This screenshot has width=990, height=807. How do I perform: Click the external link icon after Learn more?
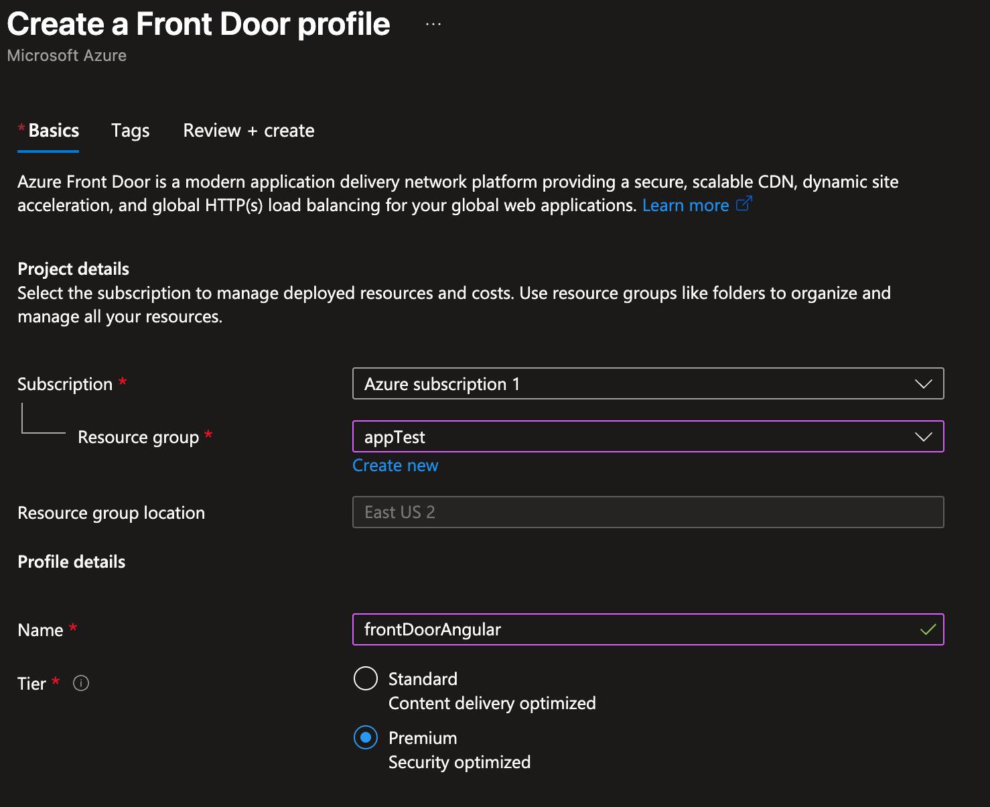tap(744, 204)
